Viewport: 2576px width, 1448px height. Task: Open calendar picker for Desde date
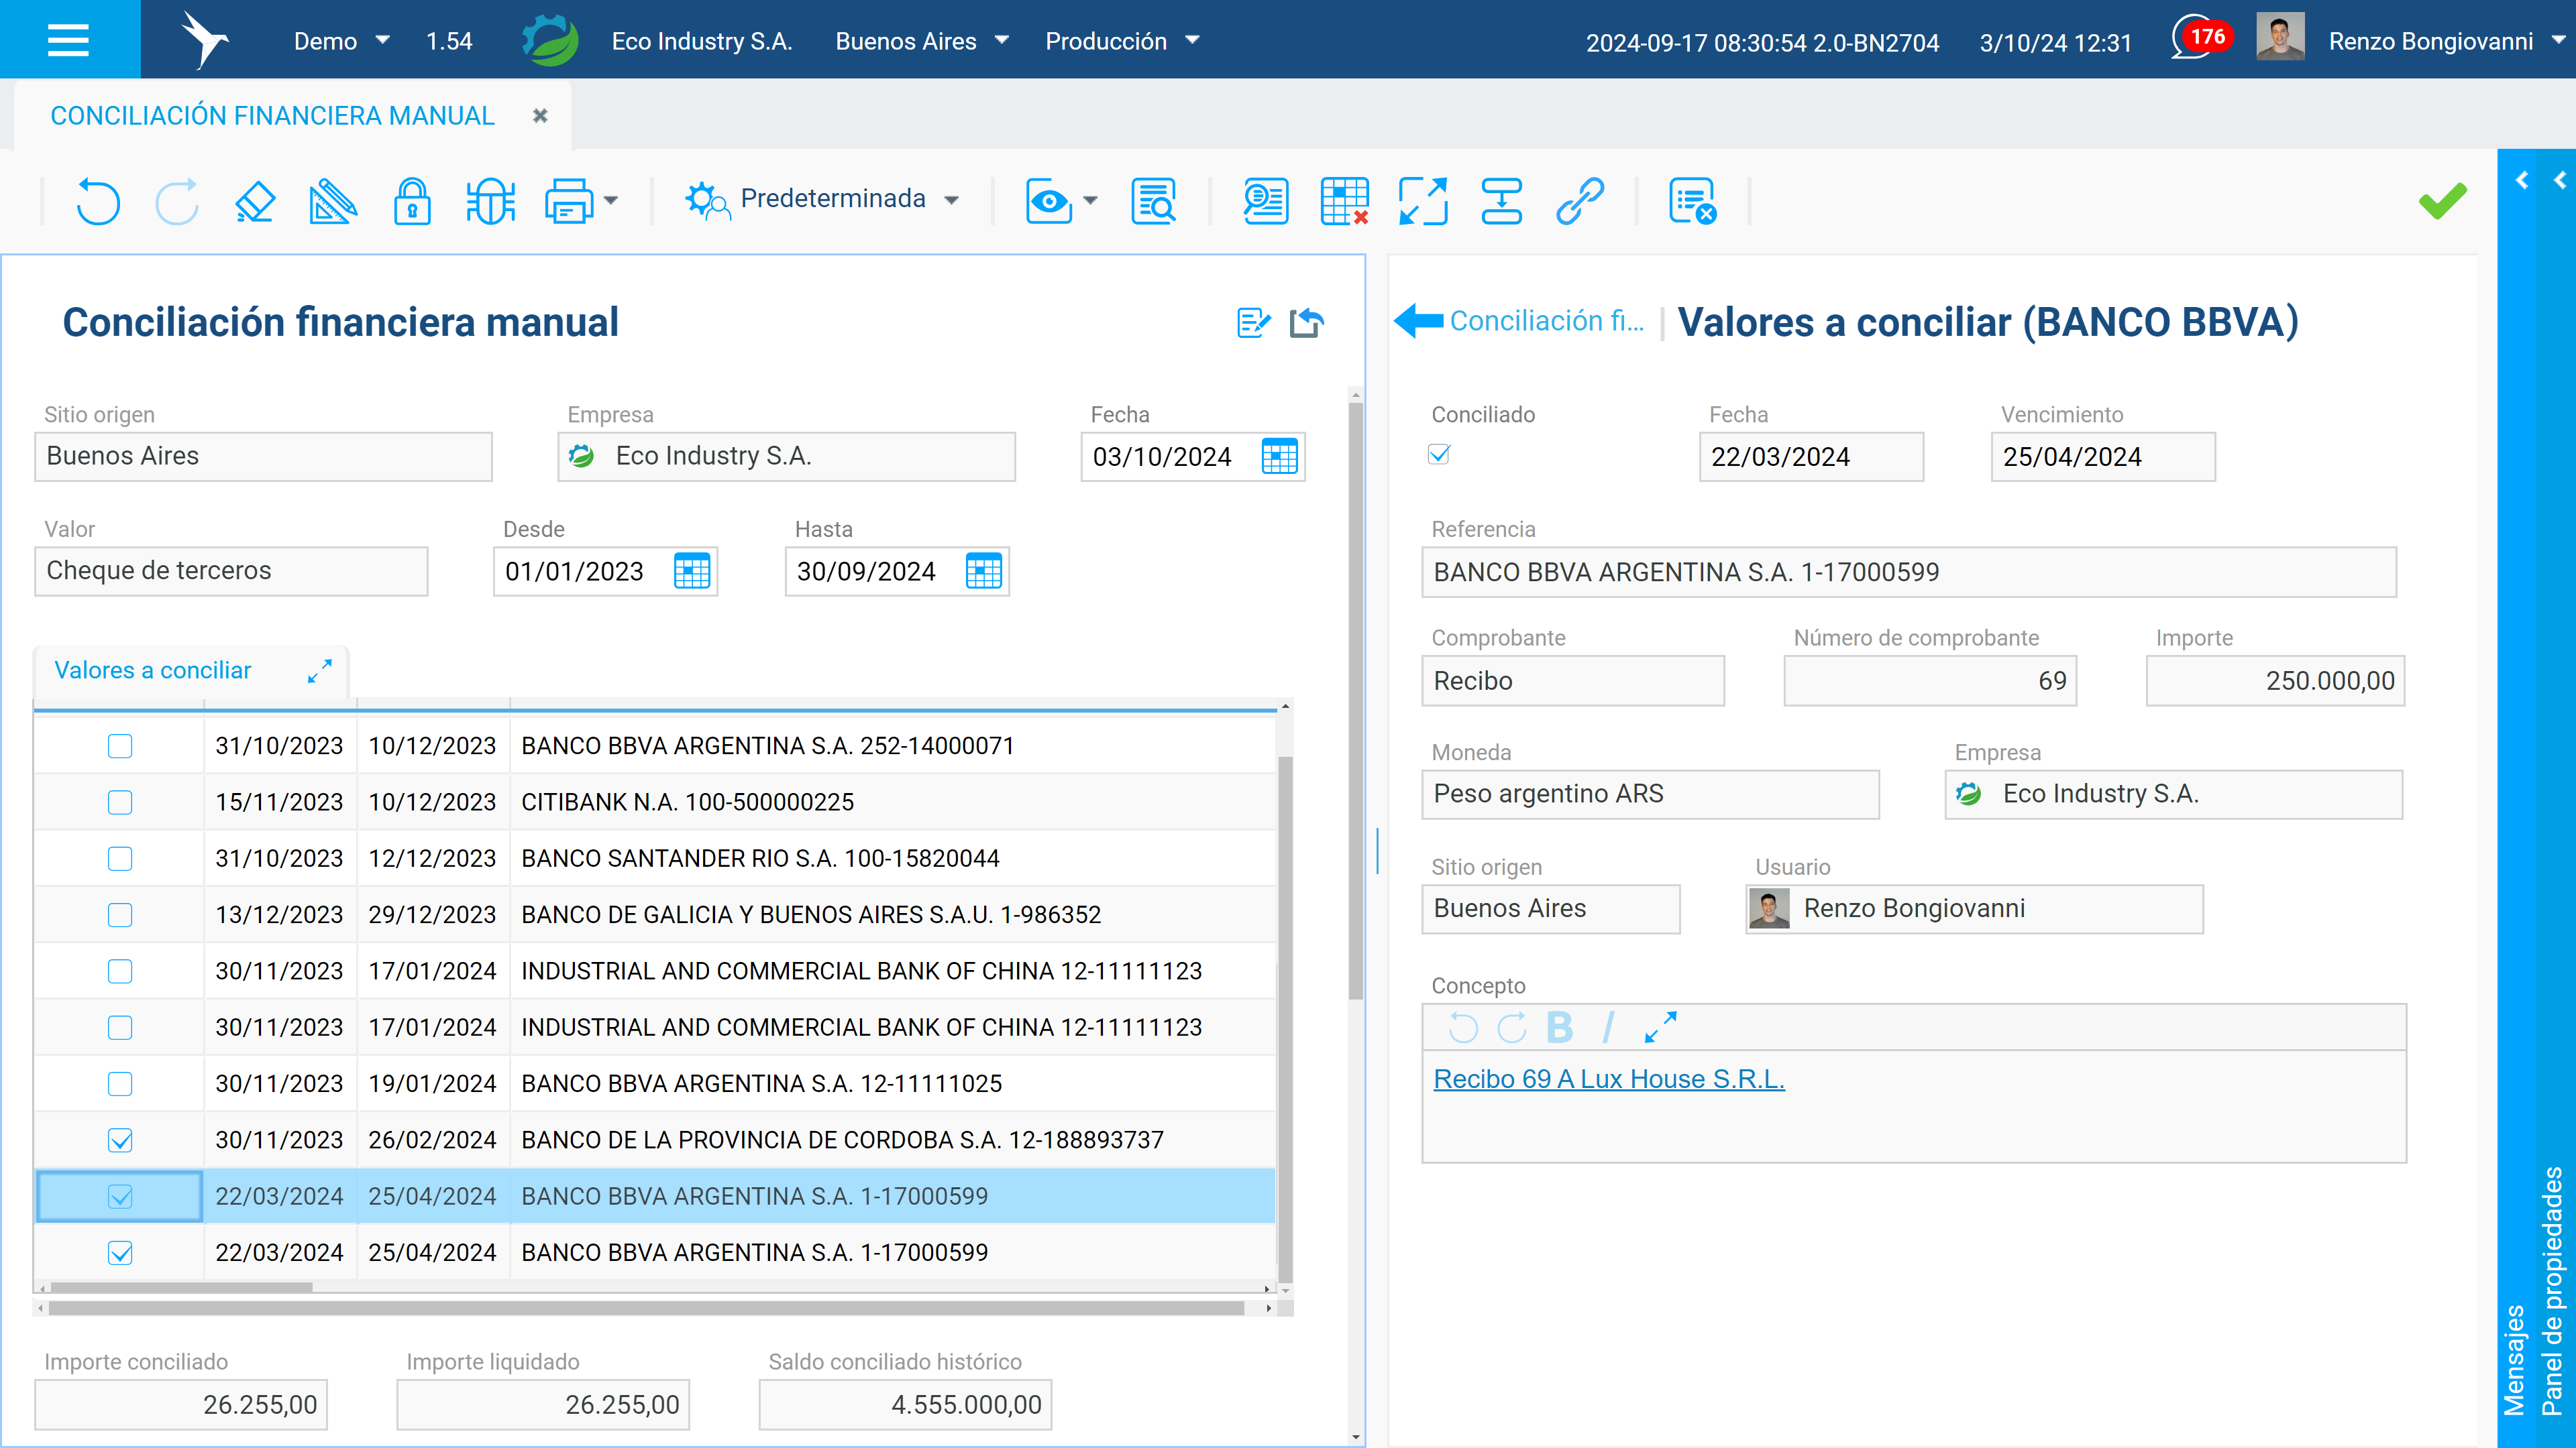click(691, 572)
